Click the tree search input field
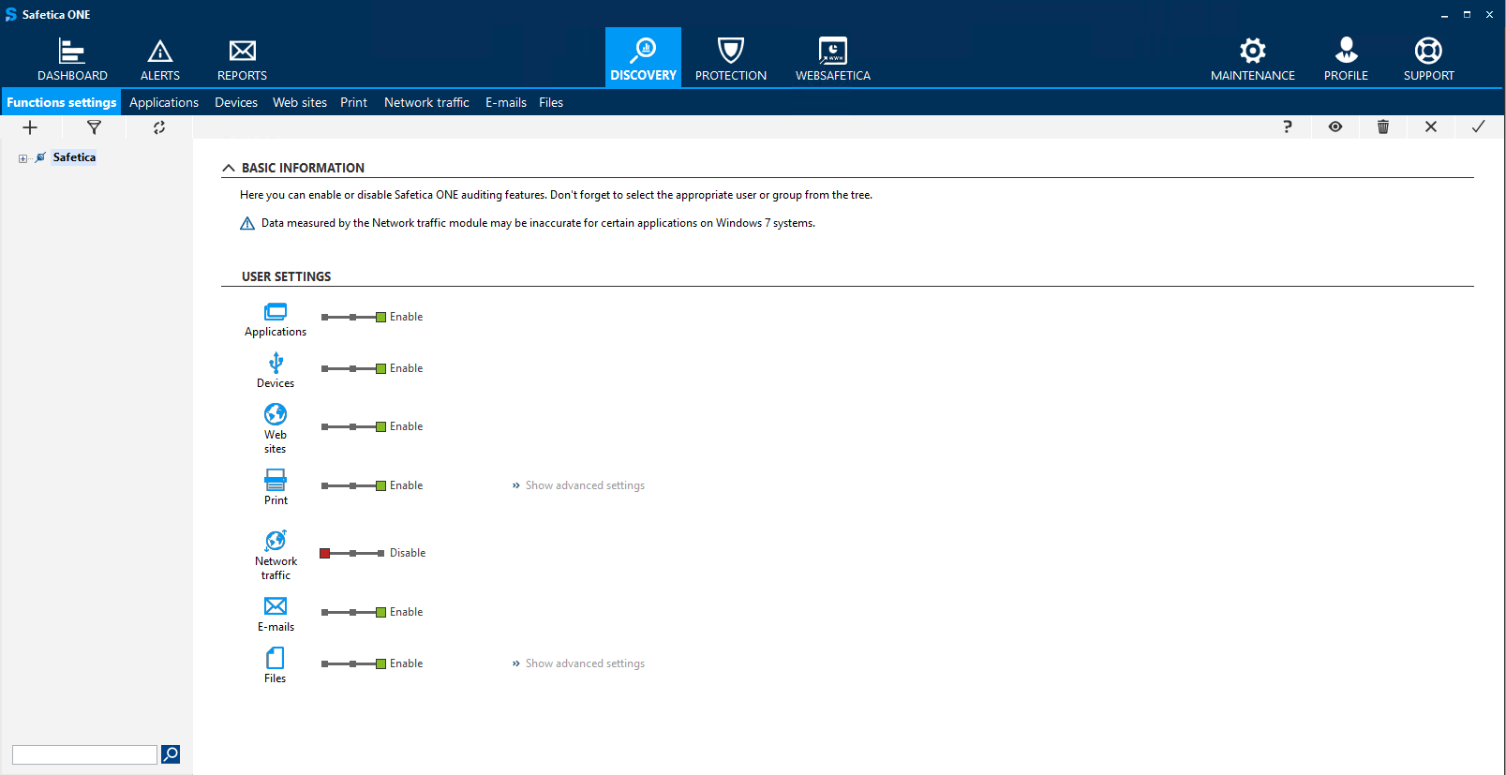Image resolution: width=1506 pixels, height=775 pixels. (x=84, y=754)
